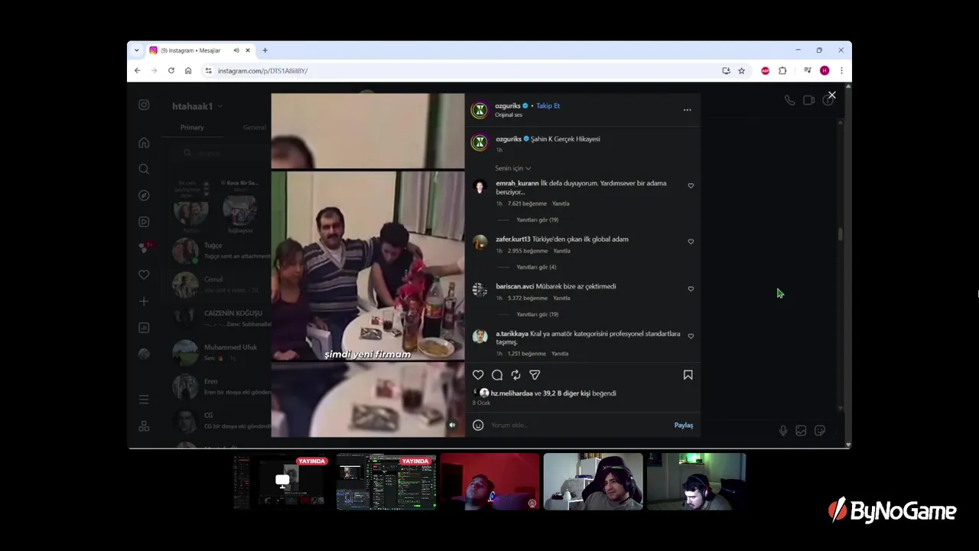Reply to emrah_kurann's comment via 'Yanıtla'
Image resolution: width=979 pixels, height=551 pixels.
tap(561, 204)
